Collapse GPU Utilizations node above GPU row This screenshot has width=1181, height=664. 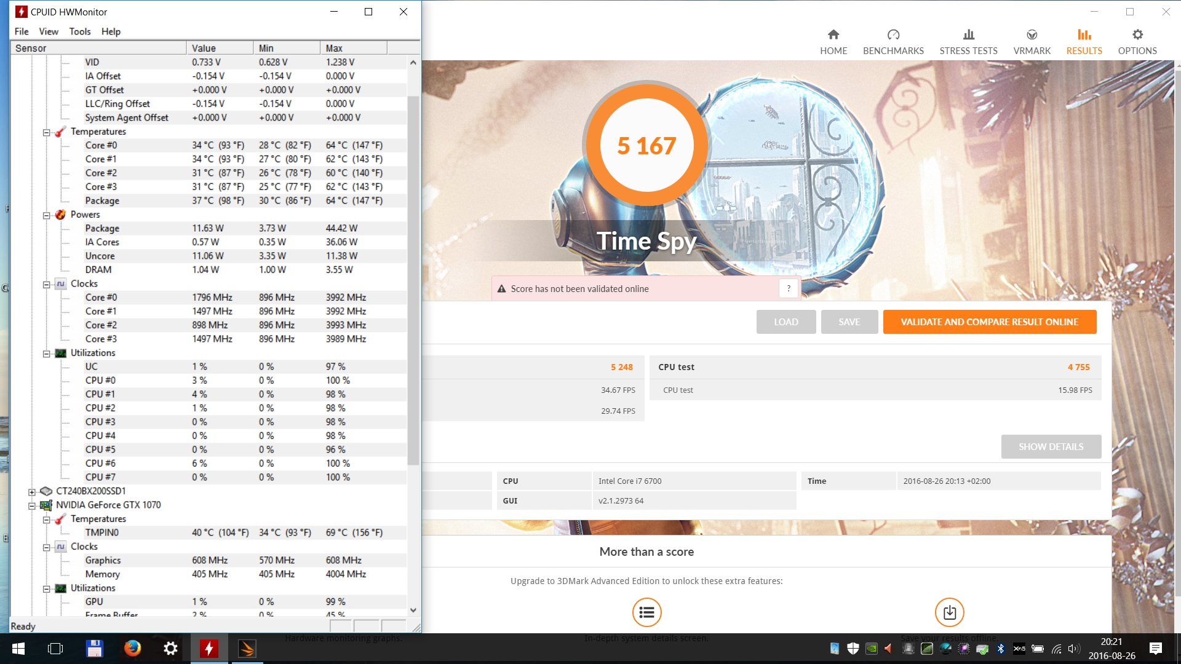pos(46,589)
